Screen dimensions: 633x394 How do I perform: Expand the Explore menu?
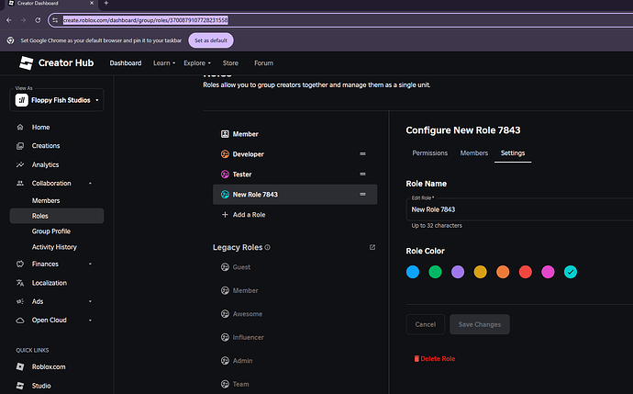coord(197,63)
